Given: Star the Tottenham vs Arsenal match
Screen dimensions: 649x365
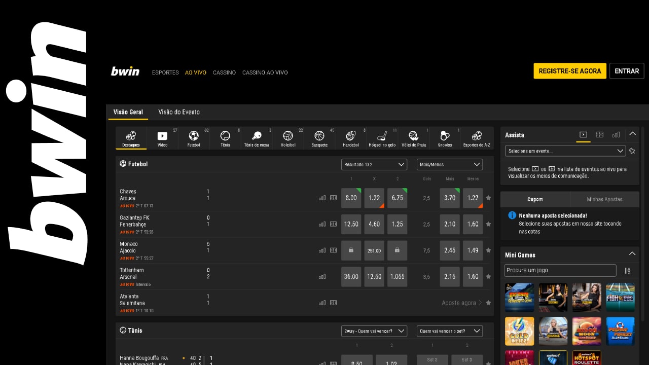Looking at the screenshot, I should click(488, 277).
